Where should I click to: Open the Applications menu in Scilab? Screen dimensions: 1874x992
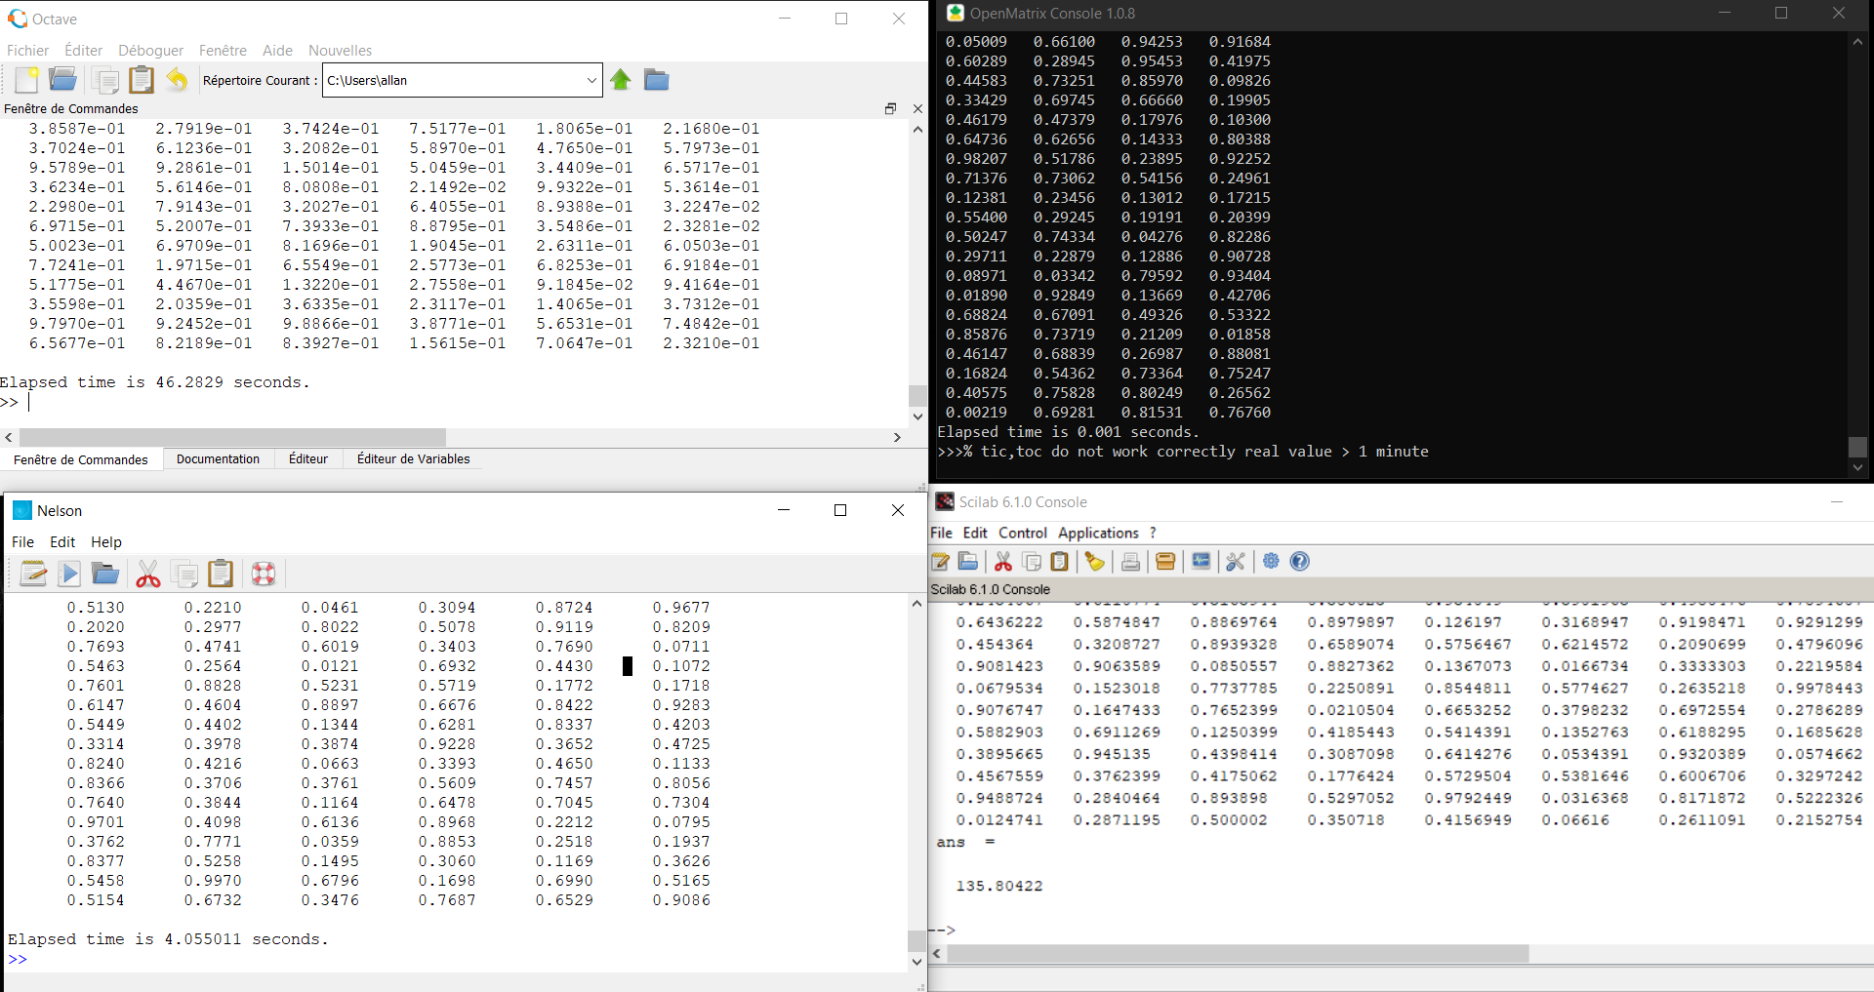click(1098, 533)
